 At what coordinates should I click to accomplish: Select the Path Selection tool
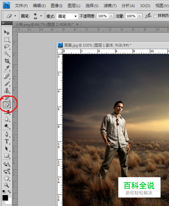click(x=6, y=148)
